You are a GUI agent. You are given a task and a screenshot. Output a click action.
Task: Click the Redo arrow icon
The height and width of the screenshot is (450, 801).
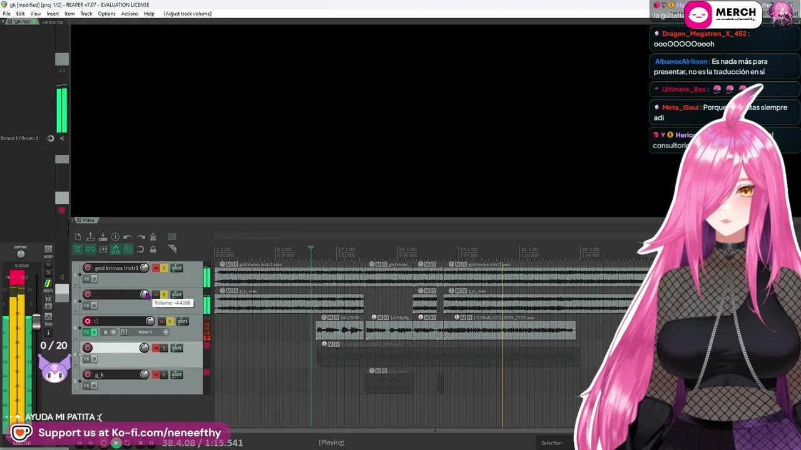[x=140, y=237]
